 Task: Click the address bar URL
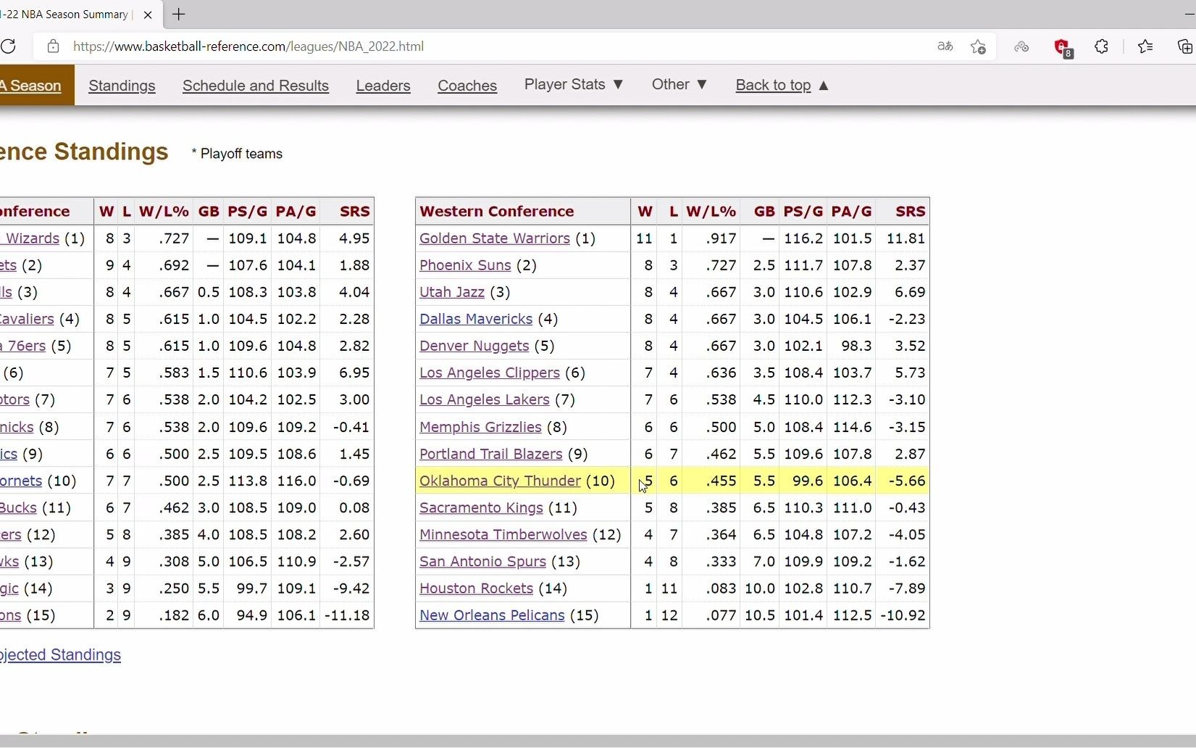click(x=248, y=46)
